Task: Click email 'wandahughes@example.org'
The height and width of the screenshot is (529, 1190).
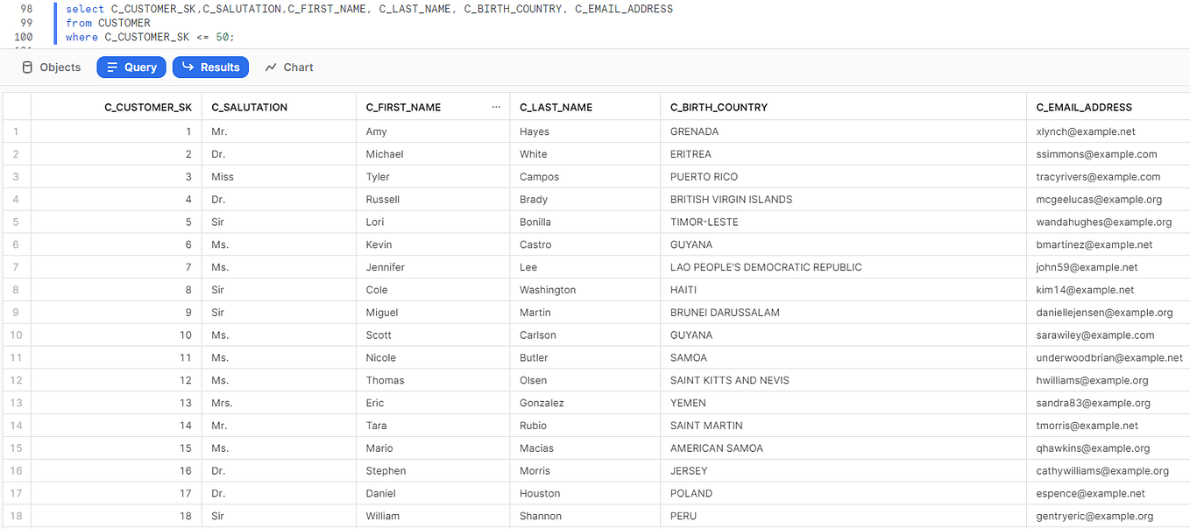Action: point(1103,222)
